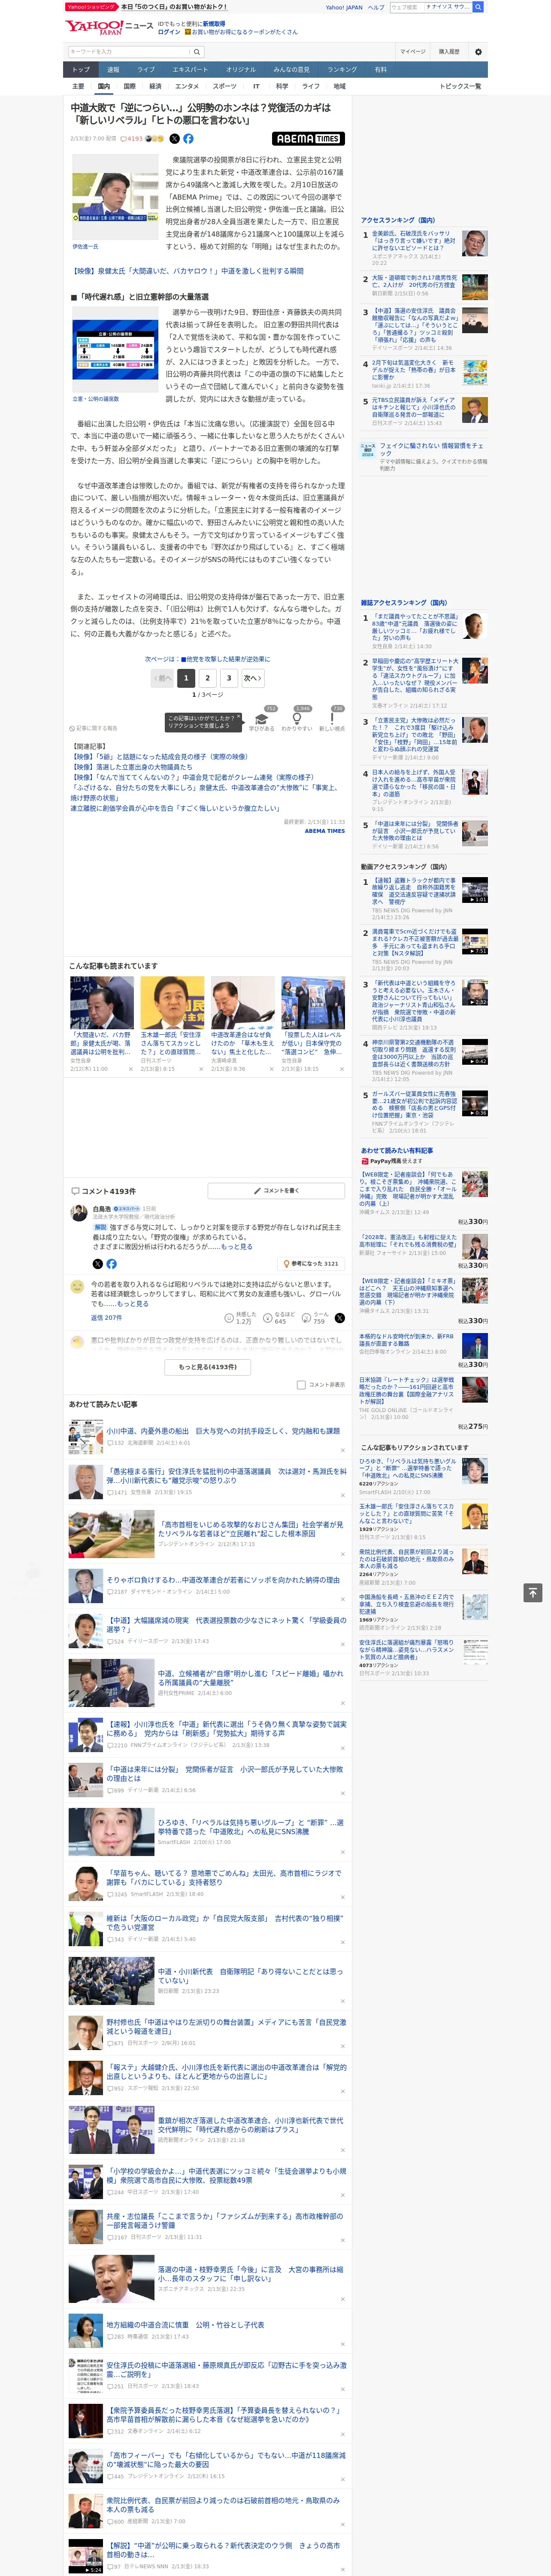The image size is (551, 2576).
Task: Select the エキスパート navigation tab
Action: (190, 69)
